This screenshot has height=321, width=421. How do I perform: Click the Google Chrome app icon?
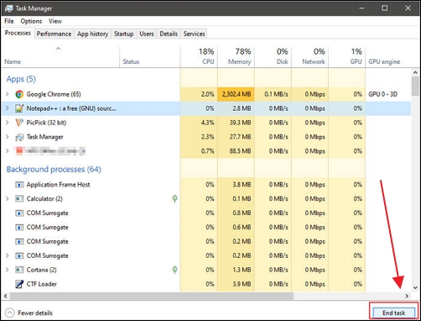pyautogui.click(x=19, y=94)
